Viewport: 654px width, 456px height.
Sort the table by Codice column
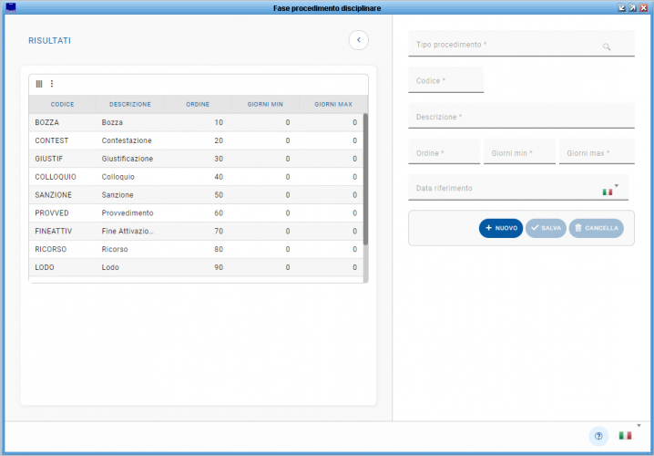(x=62, y=104)
